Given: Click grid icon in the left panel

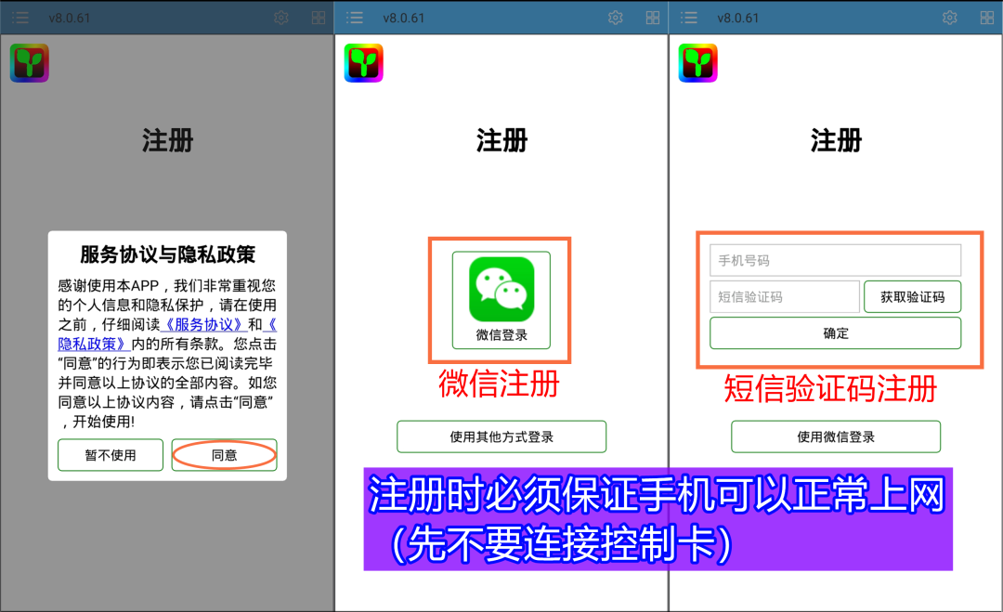Looking at the screenshot, I should (x=318, y=18).
